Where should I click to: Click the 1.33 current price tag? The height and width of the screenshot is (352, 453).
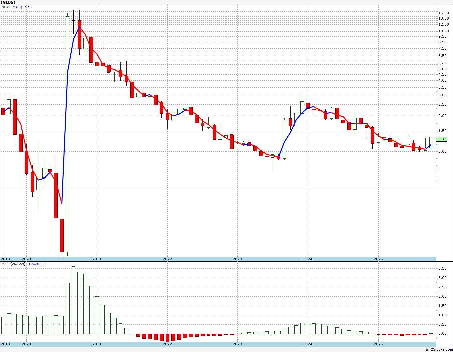tap(442, 139)
